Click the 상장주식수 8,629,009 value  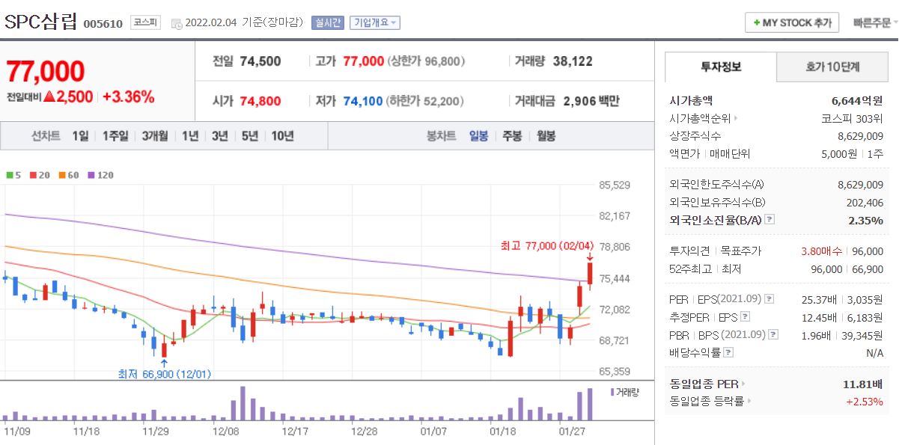tap(861, 136)
